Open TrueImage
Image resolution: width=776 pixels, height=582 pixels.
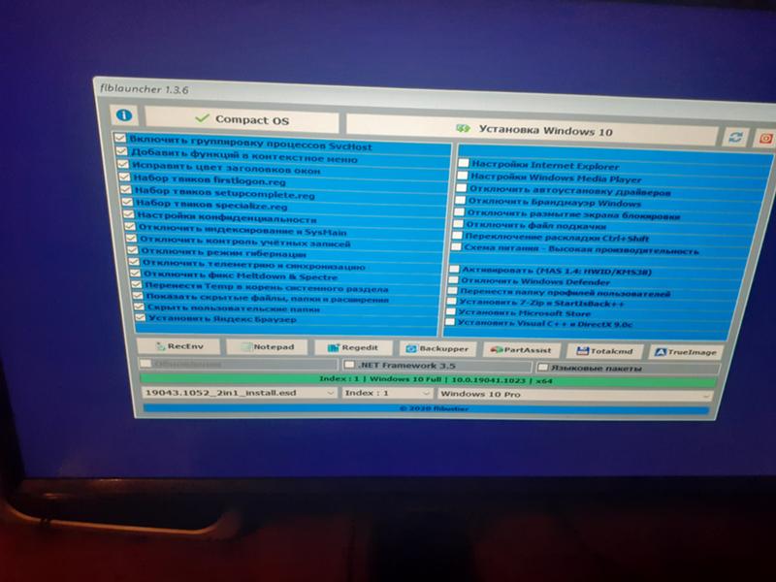tap(686, 352)
